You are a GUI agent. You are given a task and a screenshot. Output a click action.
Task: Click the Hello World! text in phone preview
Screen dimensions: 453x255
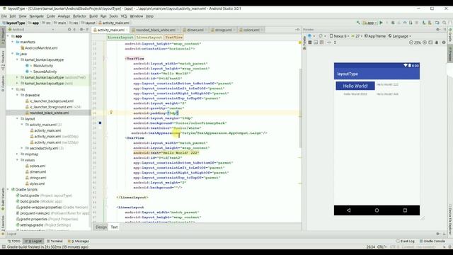point(355,86)
